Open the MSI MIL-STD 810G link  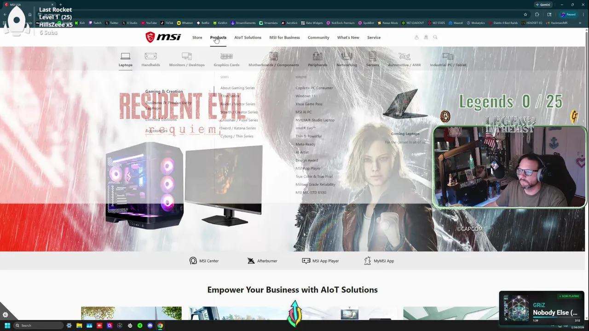click(x=311, y=193)
